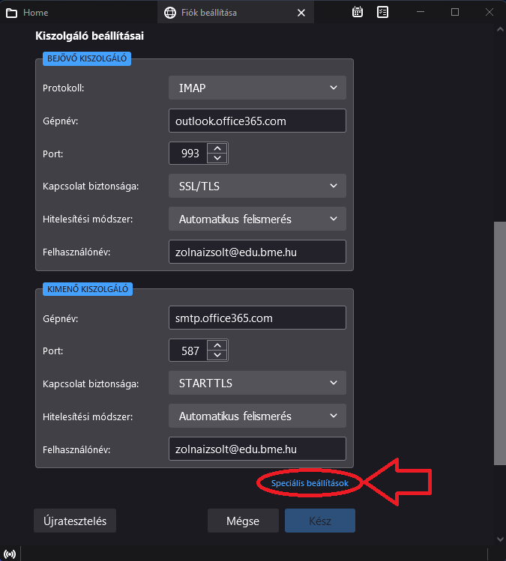
Task: Click the Home folder icon
Action: click(11, 13)
